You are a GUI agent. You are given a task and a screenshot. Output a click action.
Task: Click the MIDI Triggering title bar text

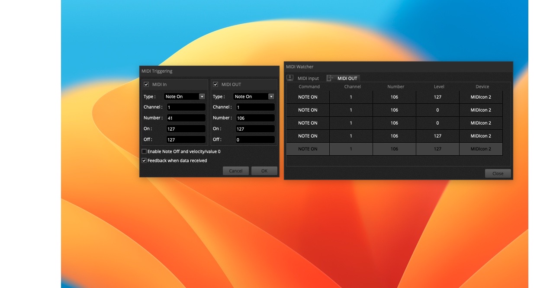click(x=157, y=71)
